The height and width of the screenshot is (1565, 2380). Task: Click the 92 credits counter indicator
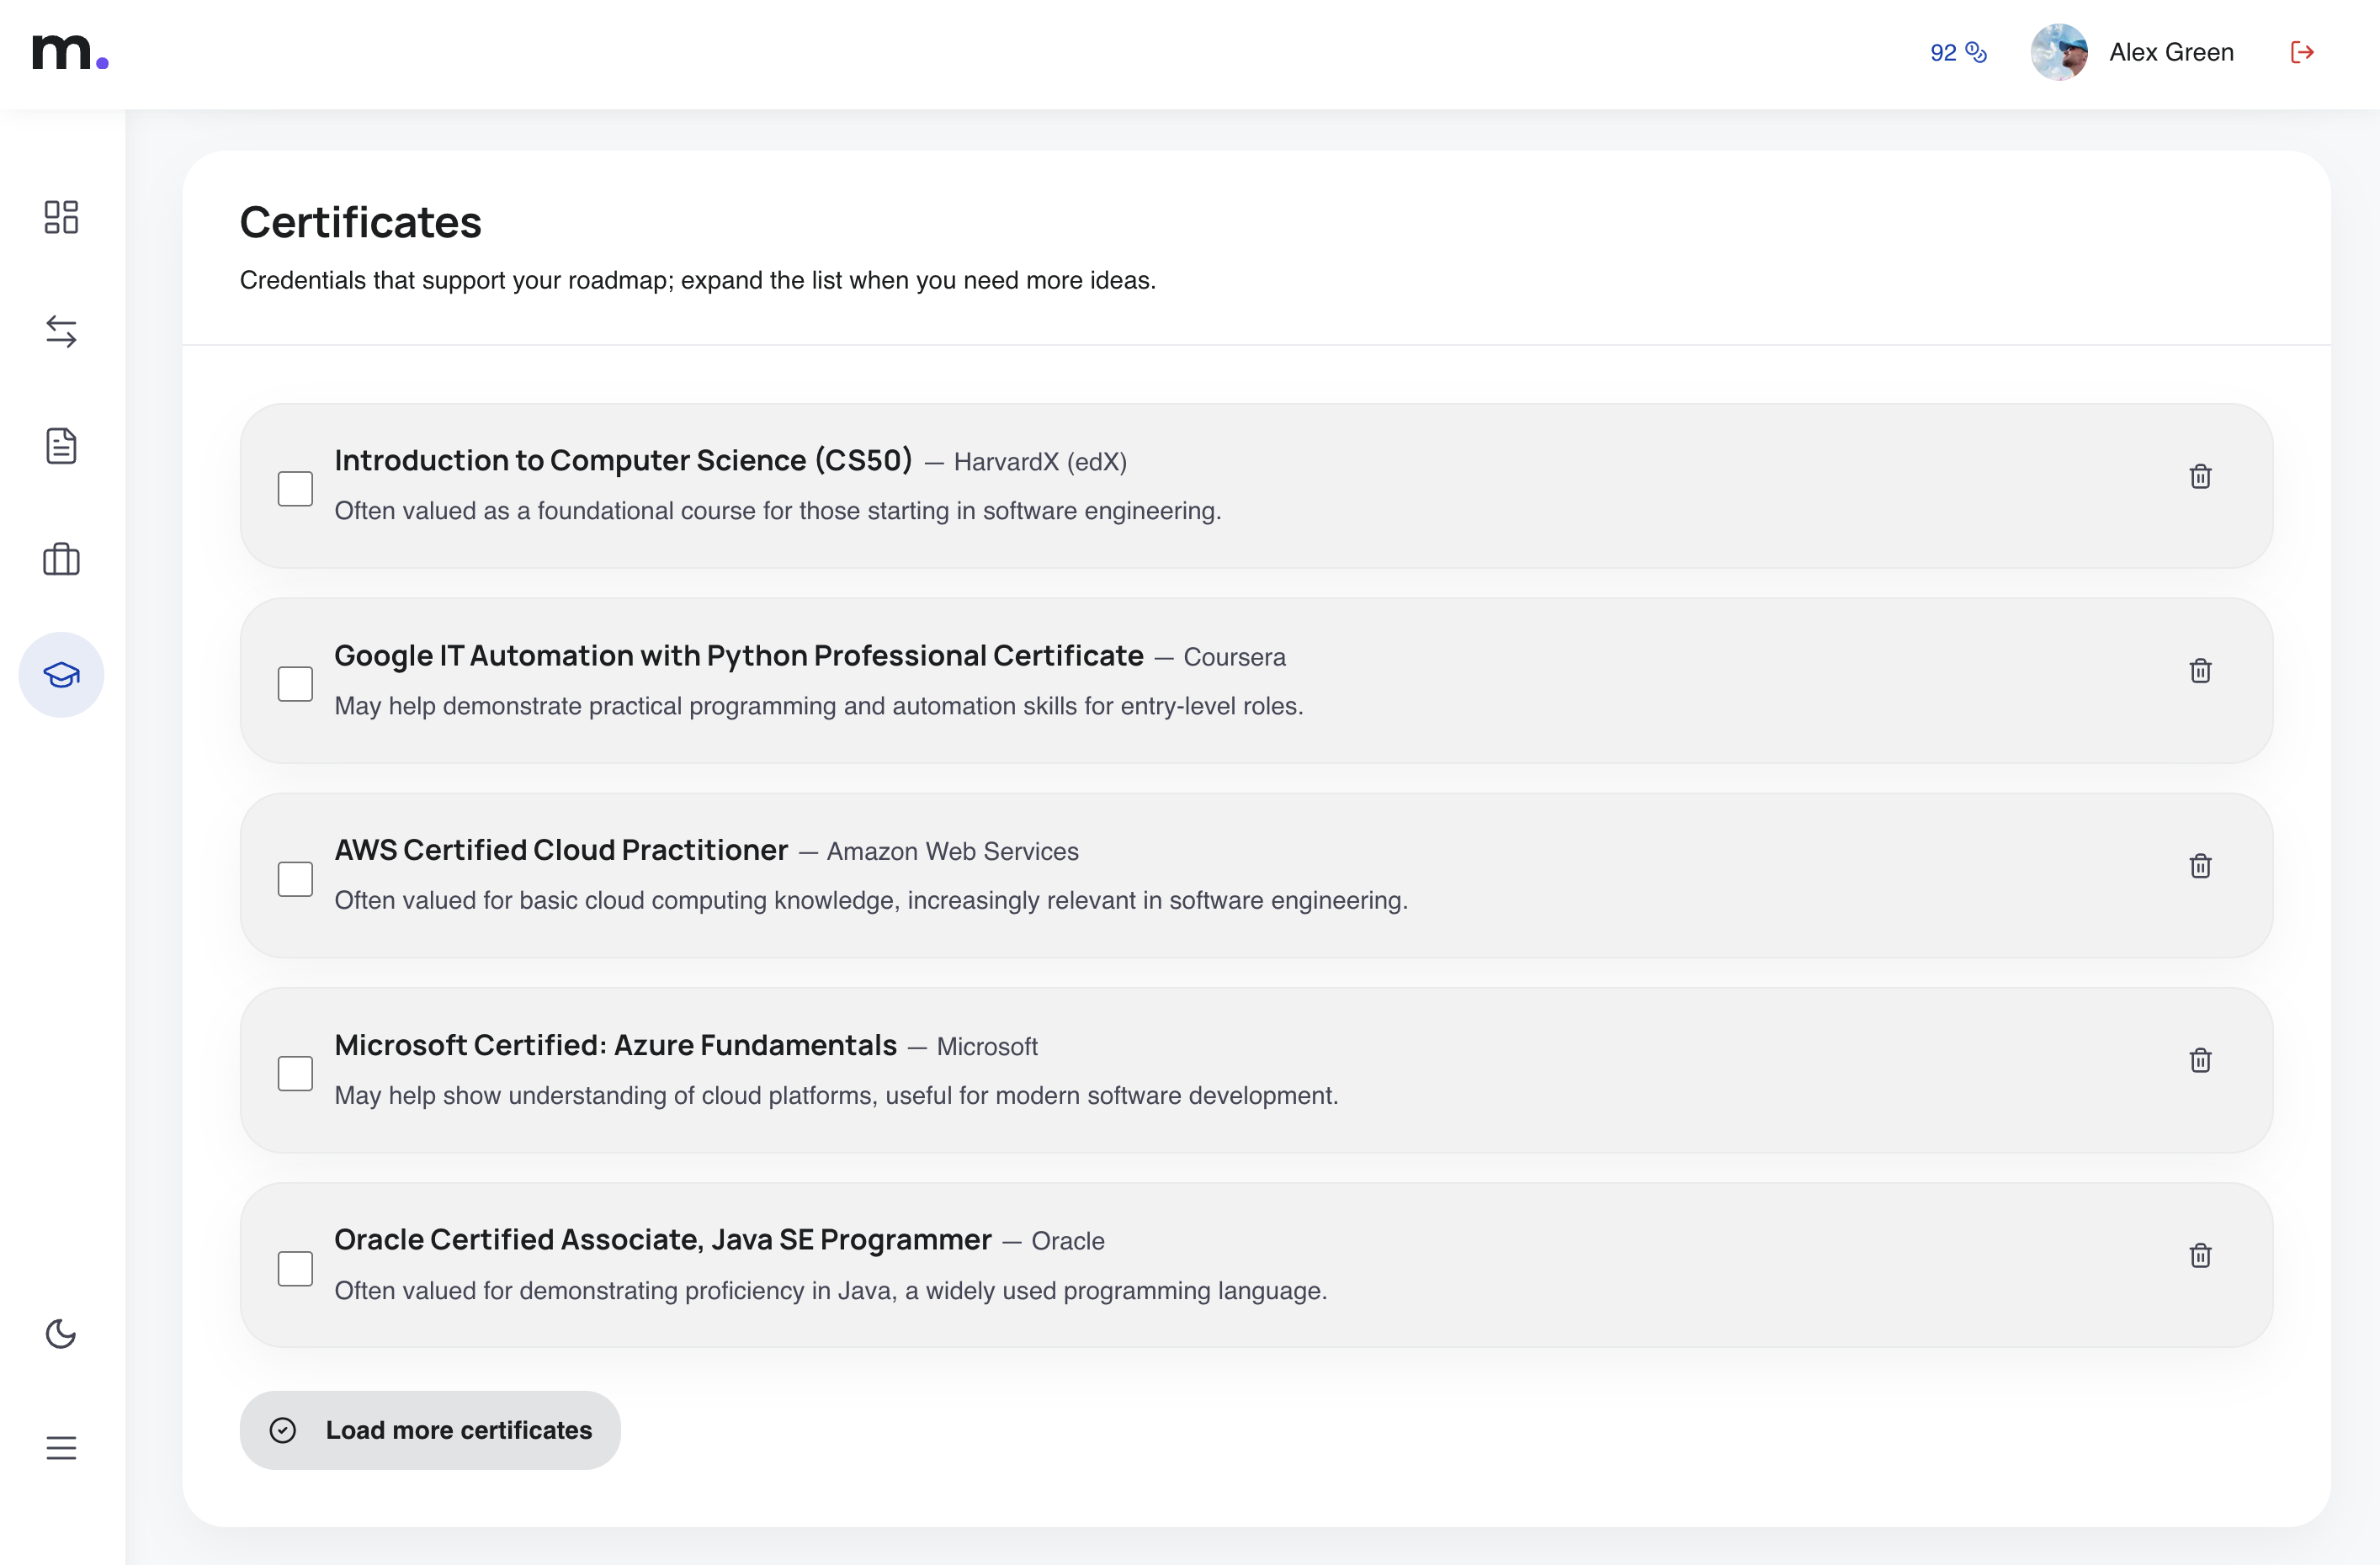tap(1956, 52)
